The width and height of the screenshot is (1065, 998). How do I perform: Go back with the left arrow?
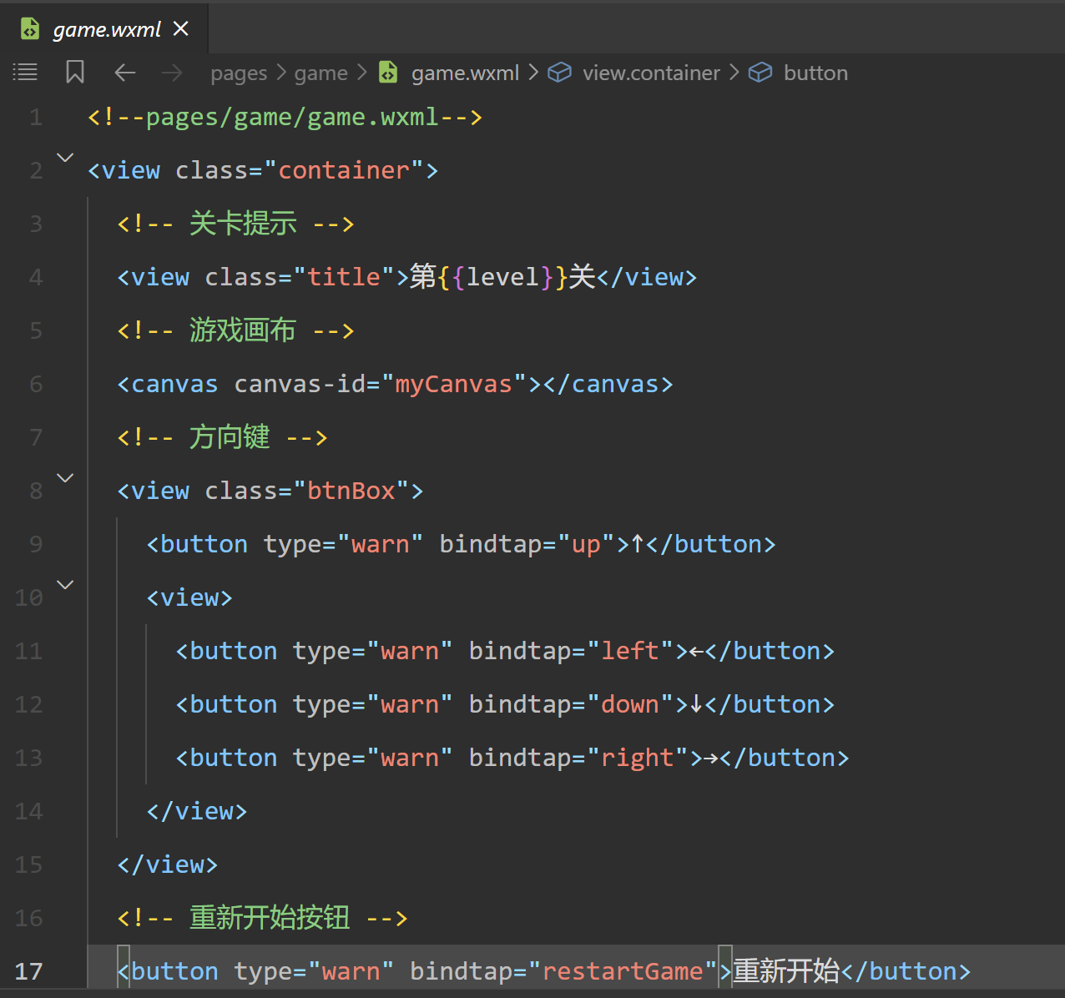(x=125, y=73)
